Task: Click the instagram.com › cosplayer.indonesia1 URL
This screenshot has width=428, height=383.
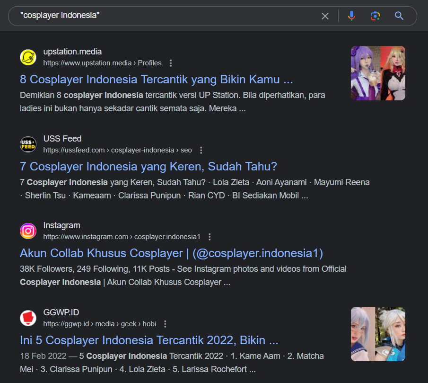Action: (122, 237)
